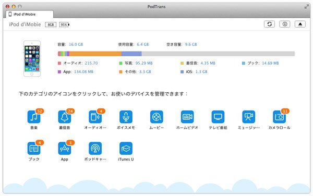This screenshot has height=196, width=313.
Task: Click the iPhone device thumbnail
Action: (x=32, y=58)
